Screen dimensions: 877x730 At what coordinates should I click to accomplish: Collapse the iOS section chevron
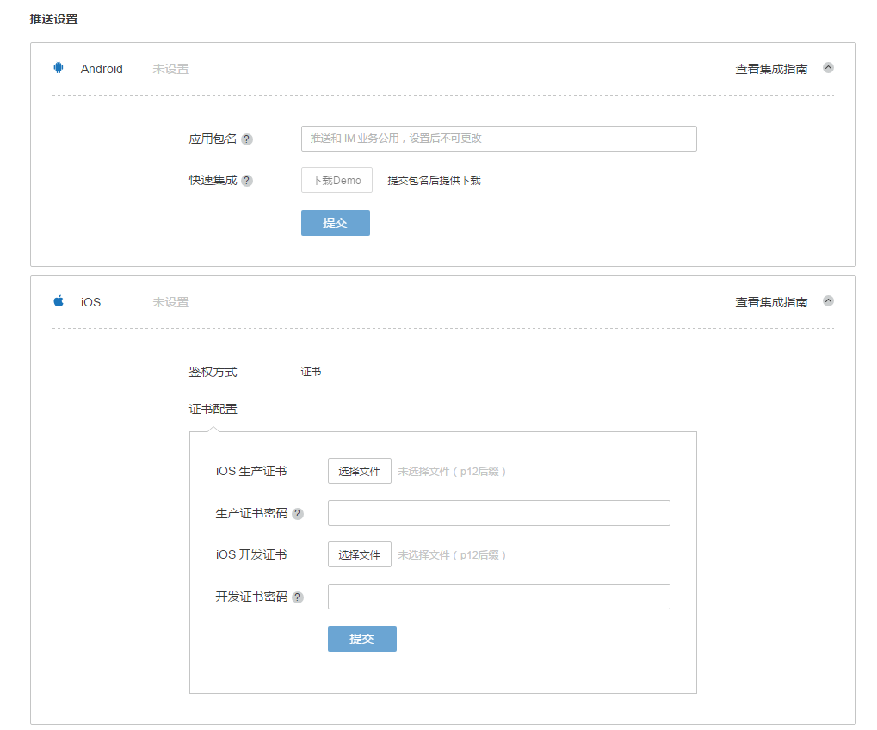(828, 301)
